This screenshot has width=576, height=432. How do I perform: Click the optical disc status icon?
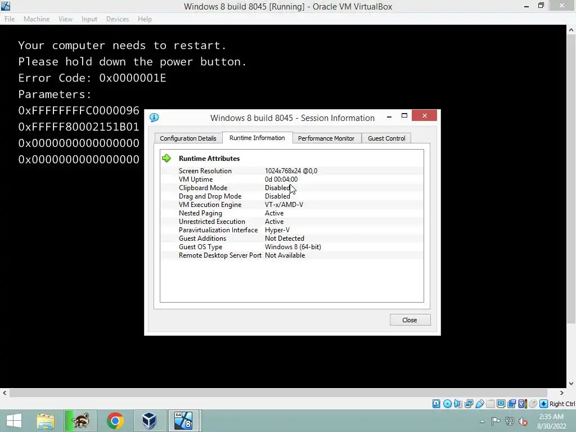click(447, 404)
